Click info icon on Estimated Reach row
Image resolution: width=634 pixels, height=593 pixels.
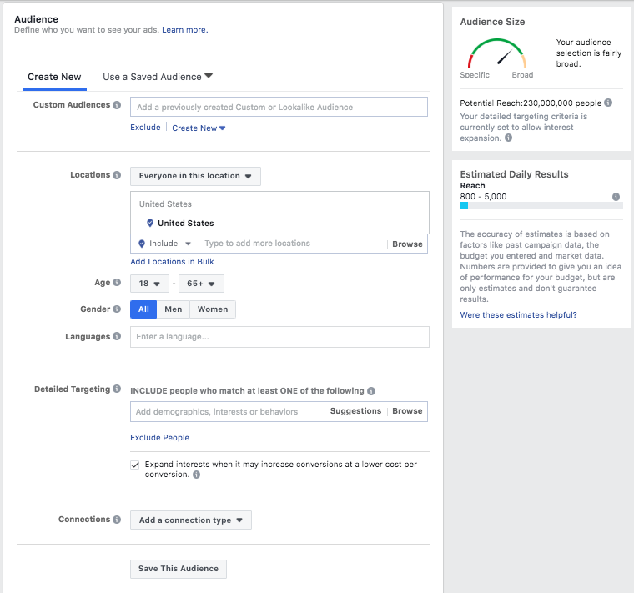(616, 197)
